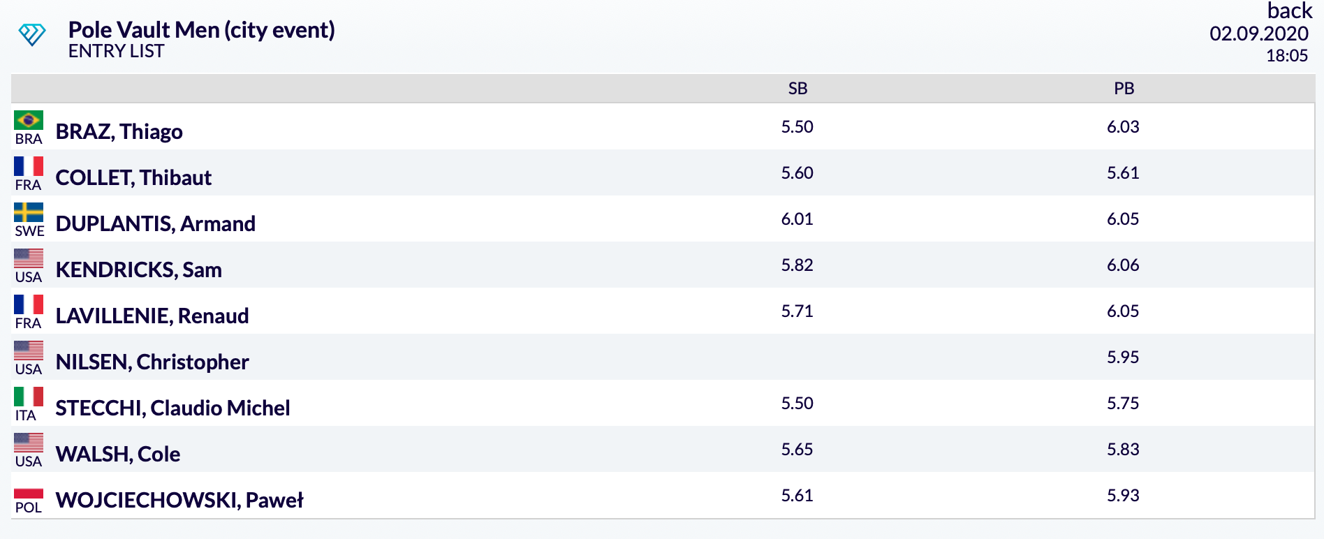Go back using the back link

tap(1290, 10)
